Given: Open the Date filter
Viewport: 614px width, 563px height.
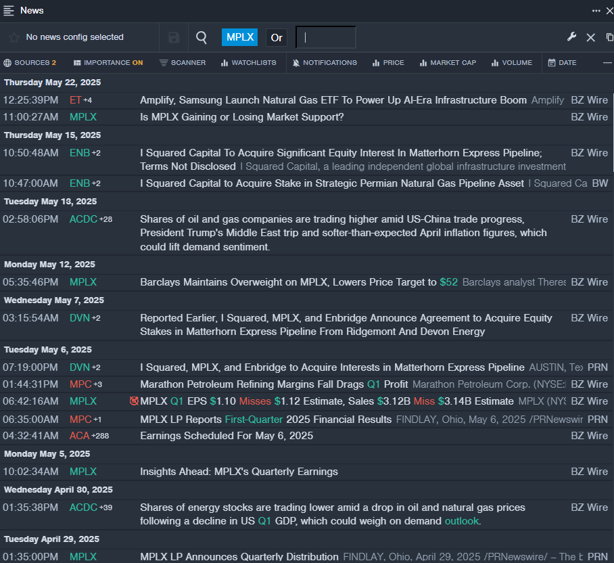Looking at the screenshot, I should point(562,63).
